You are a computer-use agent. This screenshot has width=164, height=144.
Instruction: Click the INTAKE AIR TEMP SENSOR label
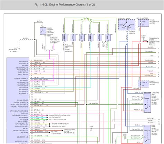tap(19, 105)
